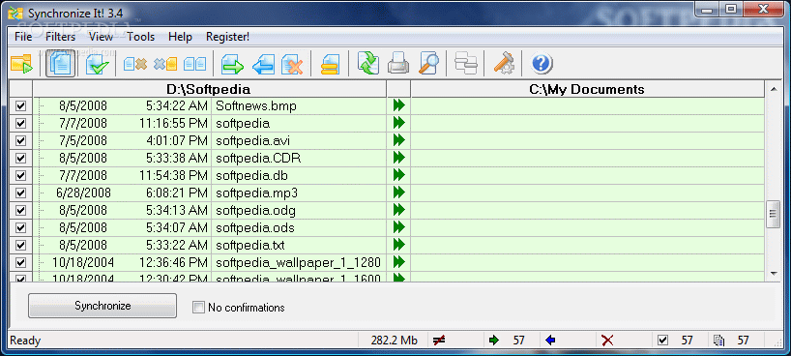Click the Synchronize button
This screenshot has width=791, height=356.
pyautogui.click(x=103, y=306)
